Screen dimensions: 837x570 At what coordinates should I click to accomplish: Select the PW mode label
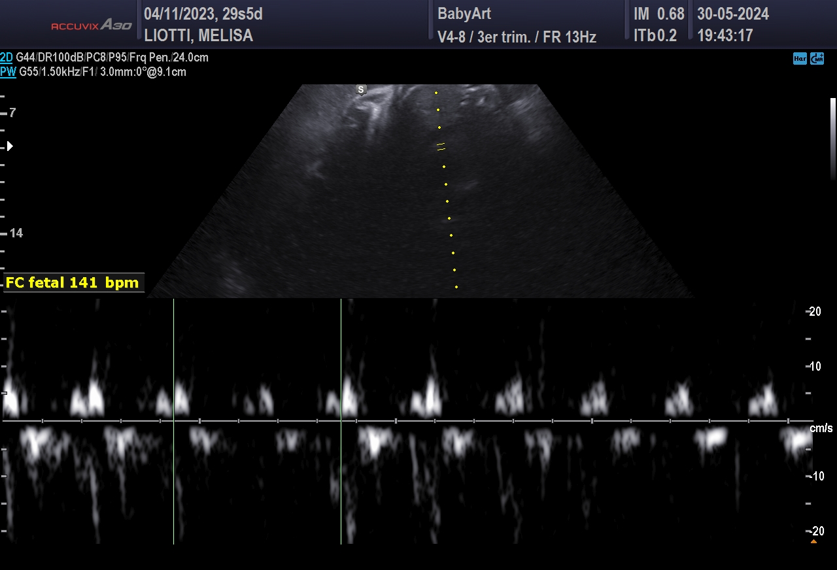(8, 72)
